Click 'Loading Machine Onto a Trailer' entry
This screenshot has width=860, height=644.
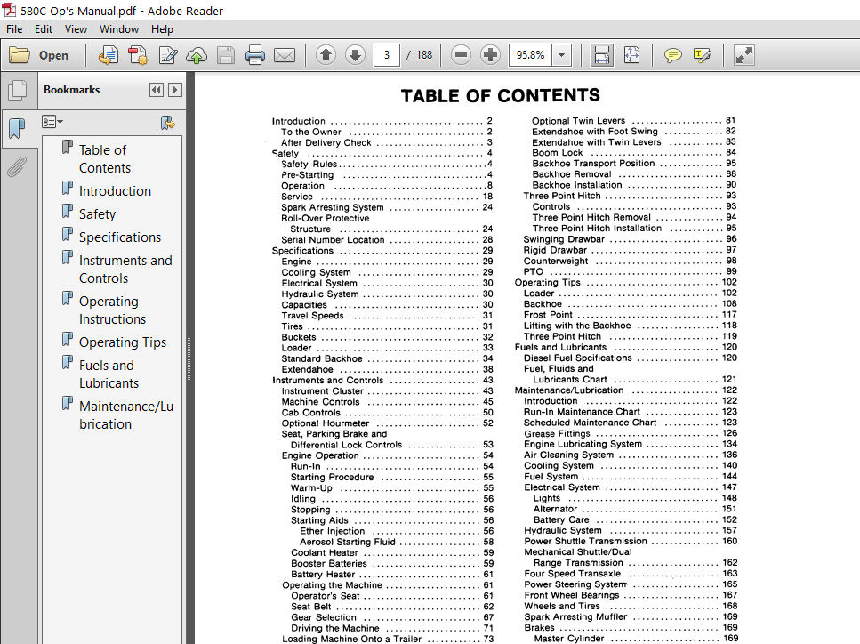[388, 639]
